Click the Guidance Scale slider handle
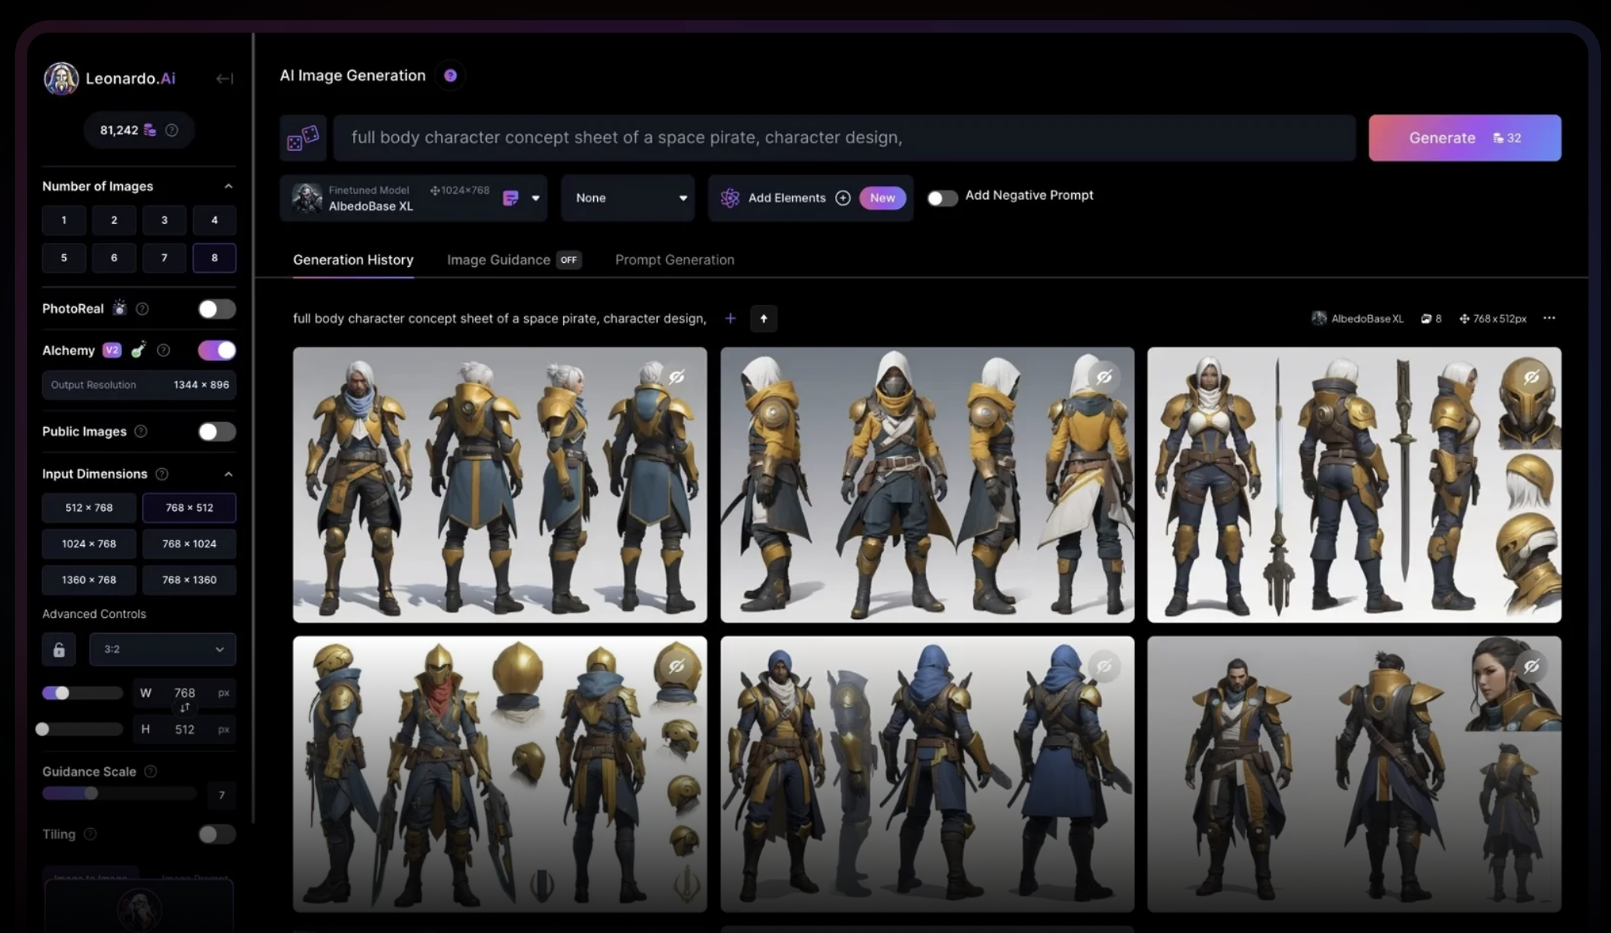The width and height of the screenshot is (1611, 933). pyautogui.click(x=91, y=793)
